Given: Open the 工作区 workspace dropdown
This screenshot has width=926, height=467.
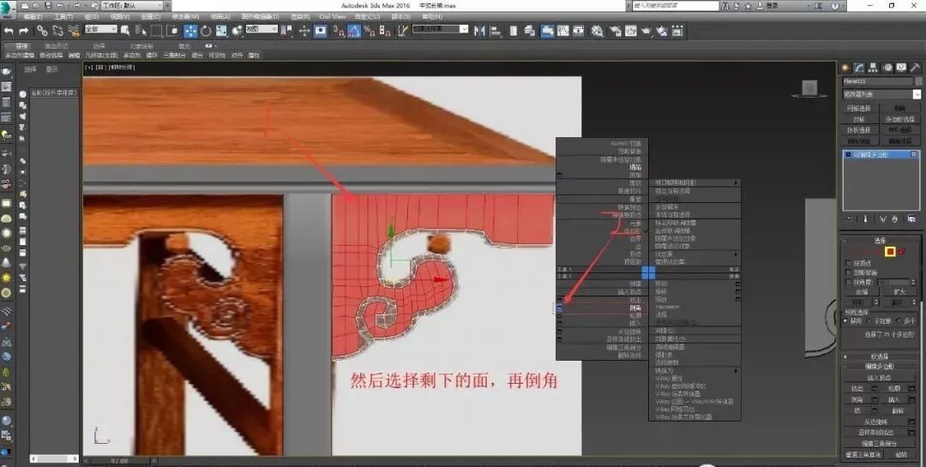Looking at the screenshot, I should pyautogui.click(x=132, y=5).
